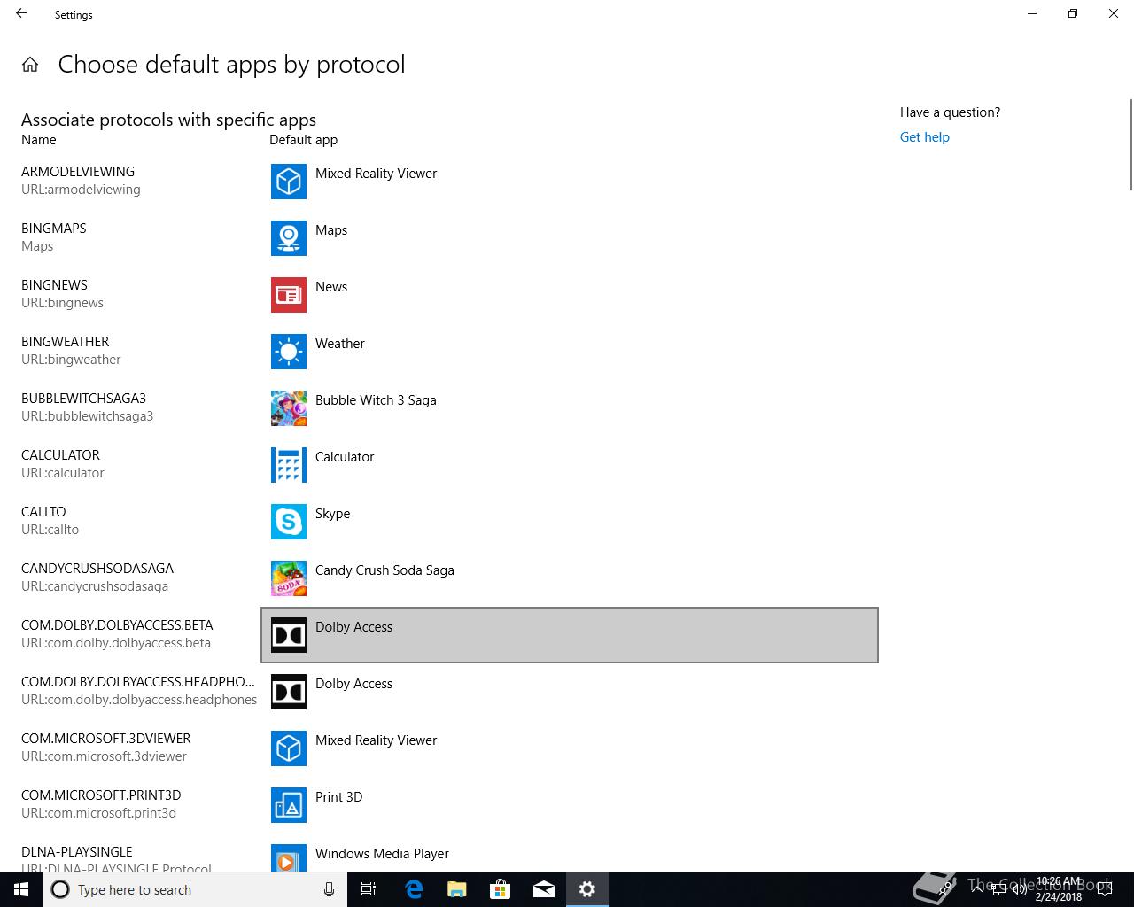The height and width of the screenshot is (907, 1134).
Task: Click the BINGMAPS protocol name
Action: click(x=54, y=229)
